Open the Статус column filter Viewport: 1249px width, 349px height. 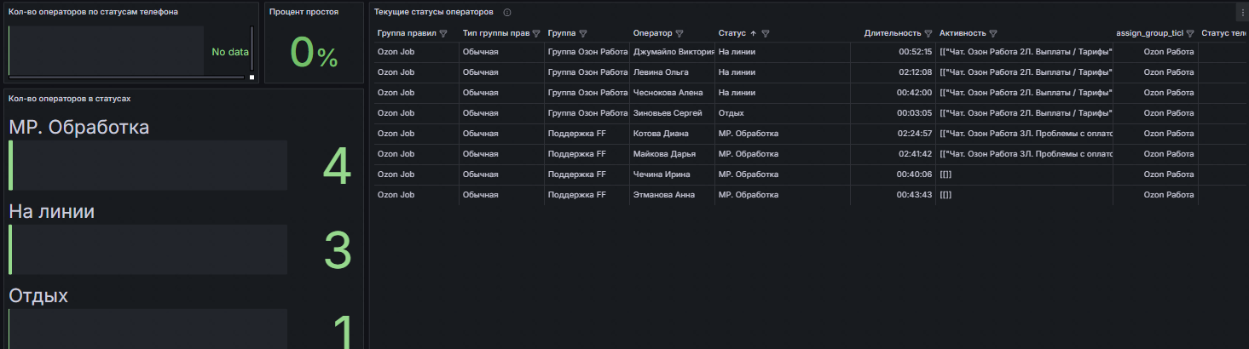pos(766,34)
